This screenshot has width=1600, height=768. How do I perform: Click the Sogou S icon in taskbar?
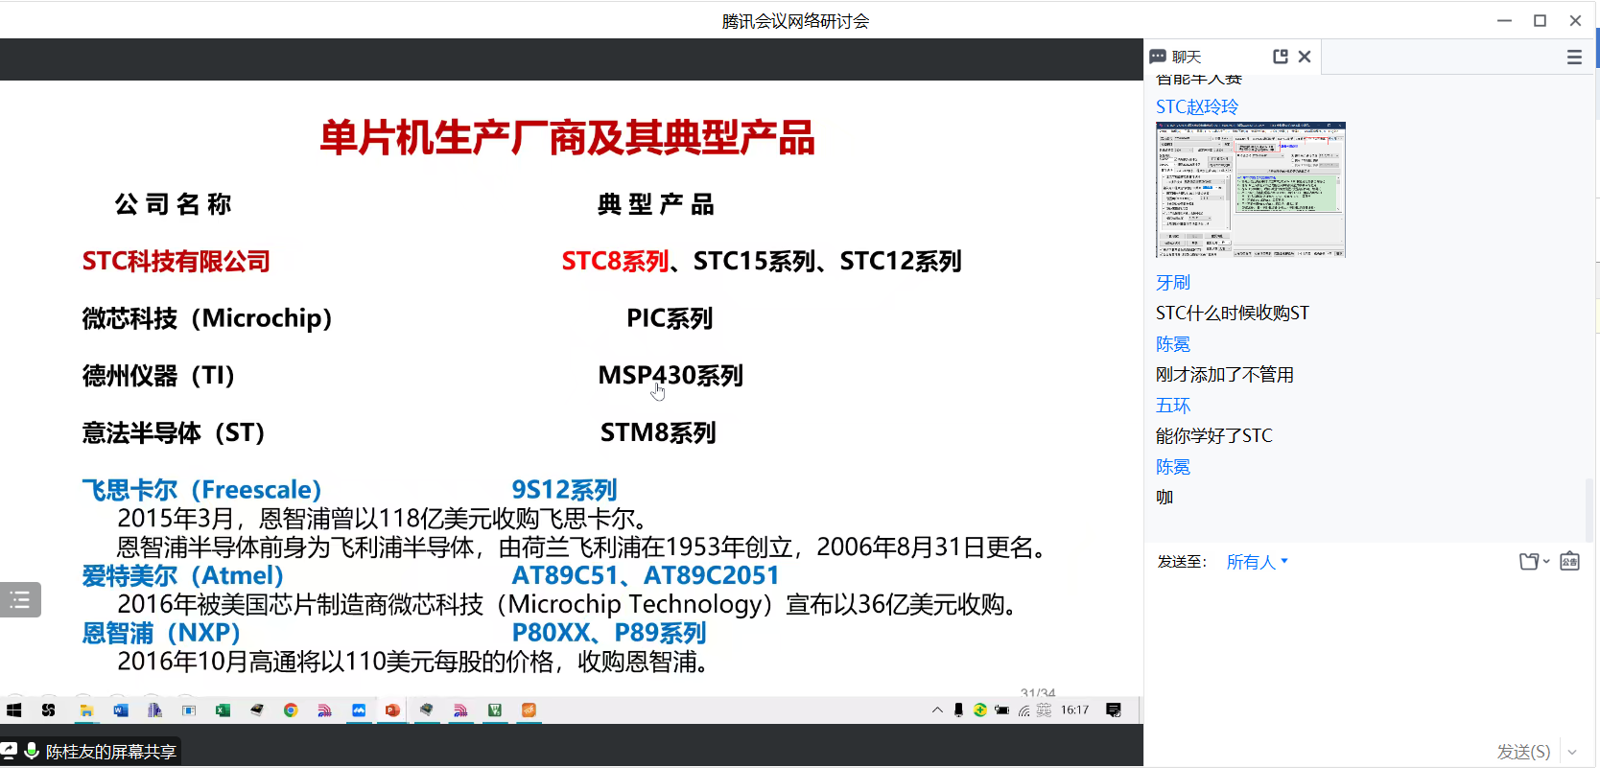click(48, 710)
